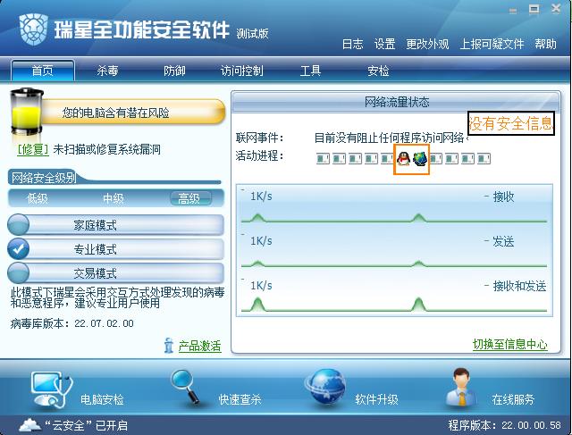The width and height of the screenshot is (572, 435).
Task: Switch to the 首页 tab
Action: coord(43,71)
